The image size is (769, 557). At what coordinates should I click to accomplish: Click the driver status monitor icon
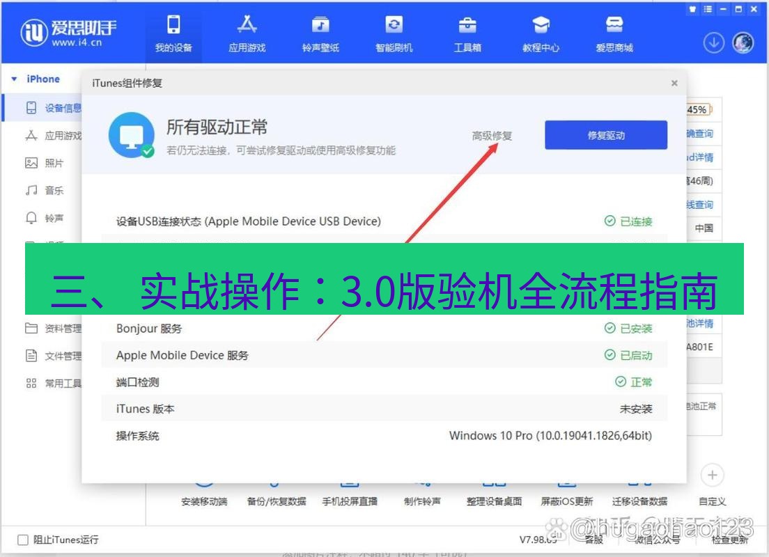(132, 135)
